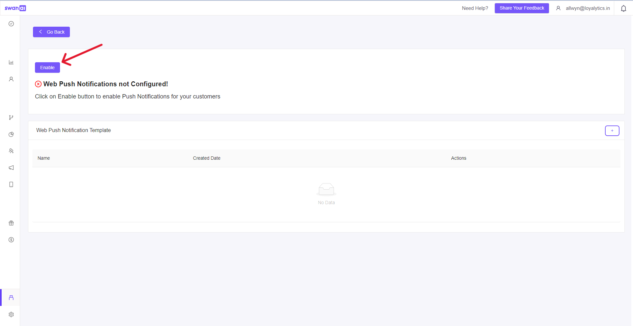Enable Web Push Notifications
The width and height of the screenshot is (633, 326).
click(x=47, y=68)
